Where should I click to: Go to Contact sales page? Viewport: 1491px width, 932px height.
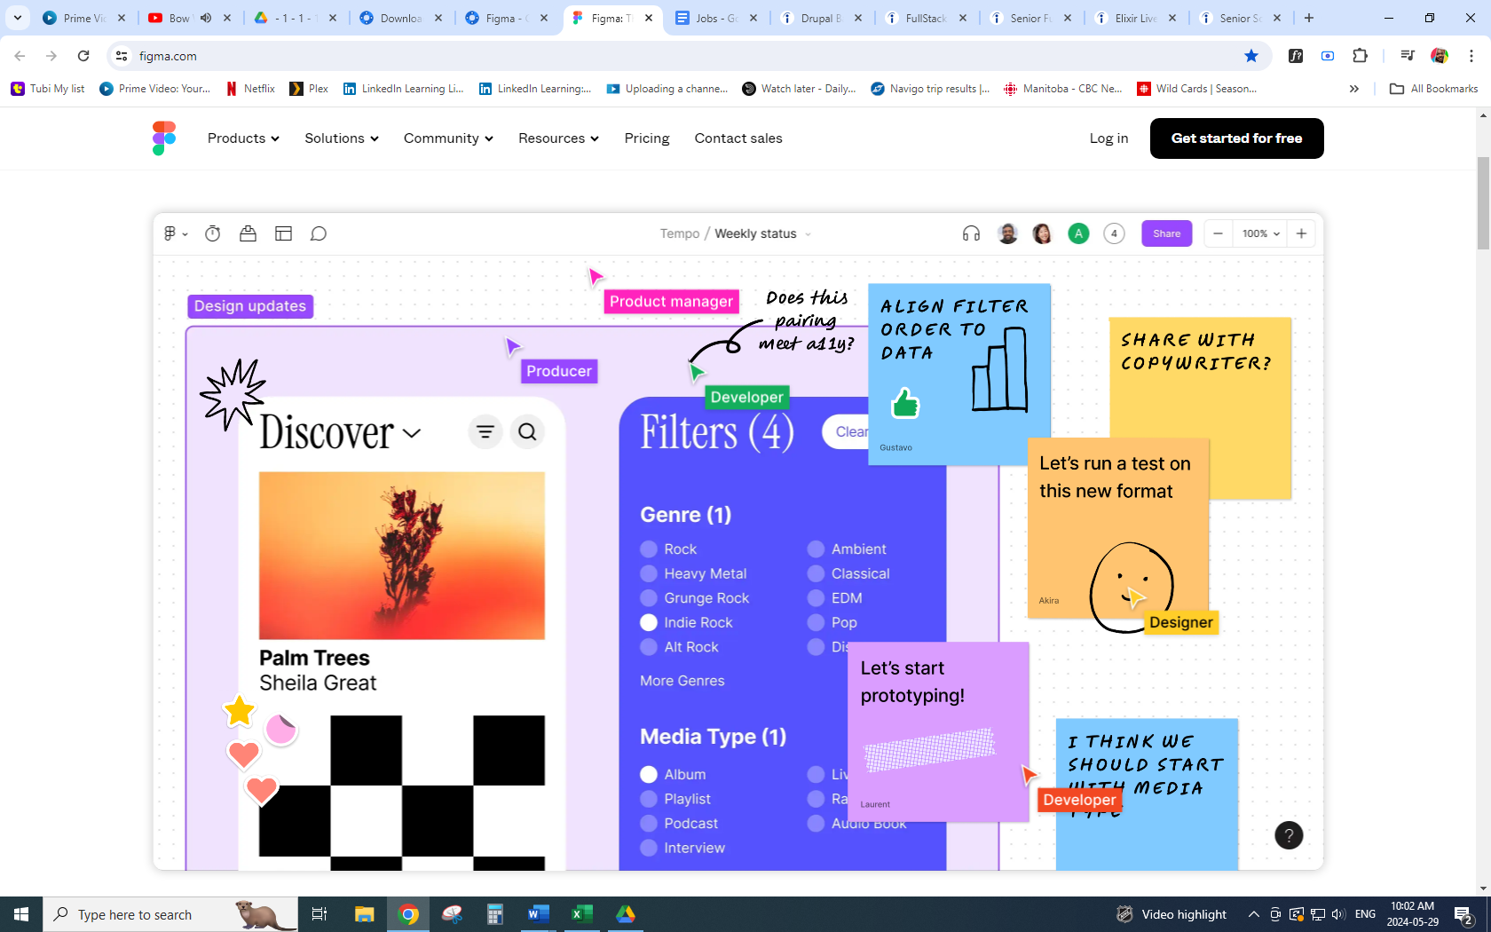[x=738, y=138]
